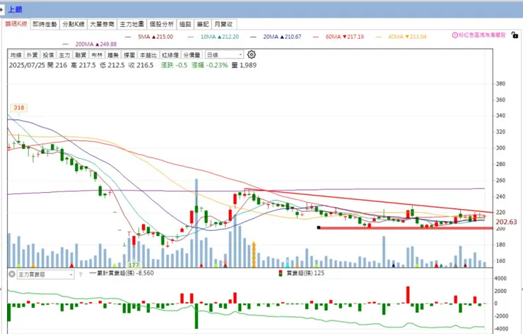Open the 月營收 tab
Screen dimensions: 523x334
coord(224,24)
